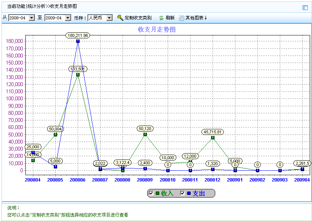Click the green 收入 marker at 200812
The width and height of the screenshot is (312, 221).
pyautogui.click(x=213, y=138)
